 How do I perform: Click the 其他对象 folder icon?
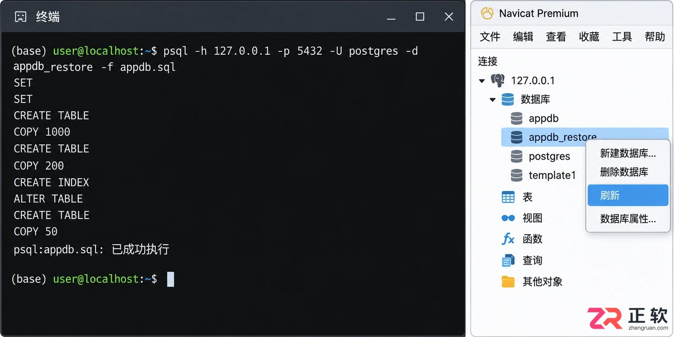[x=508, y=282]
